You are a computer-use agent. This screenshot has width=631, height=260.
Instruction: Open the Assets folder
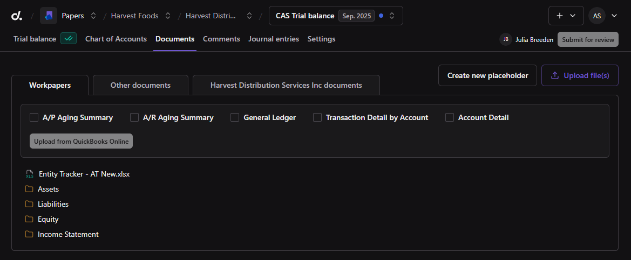[x=48, y=189]
